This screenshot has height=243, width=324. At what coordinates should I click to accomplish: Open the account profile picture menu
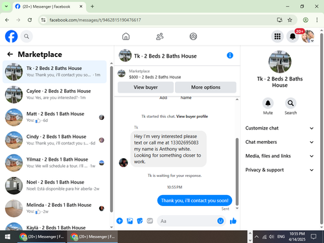(308, 36)
